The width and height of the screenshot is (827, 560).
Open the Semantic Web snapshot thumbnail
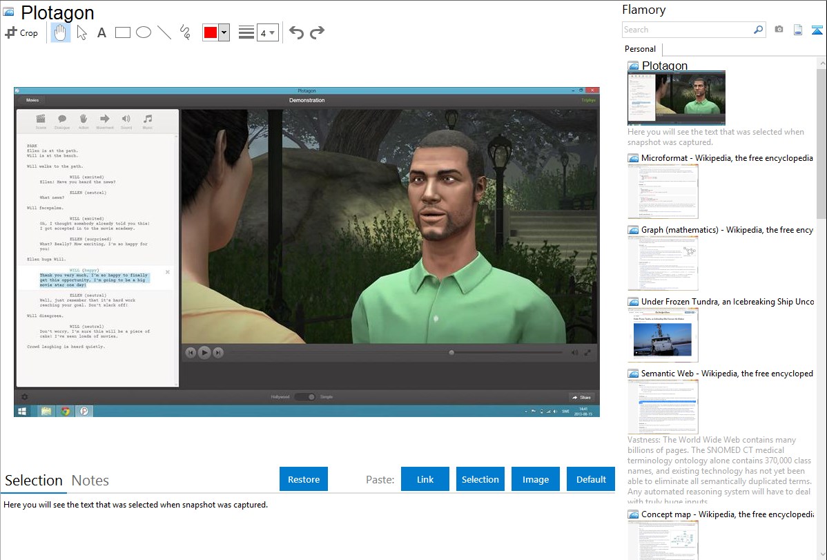(x=663, y=407)
